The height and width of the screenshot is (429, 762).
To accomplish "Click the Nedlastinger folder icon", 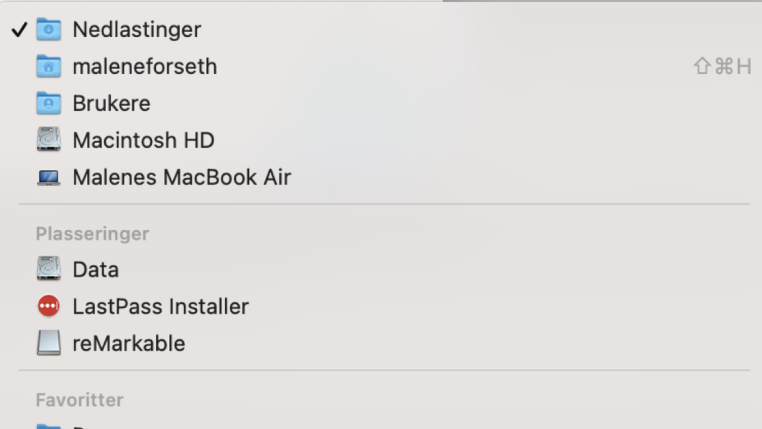I will coord(48,29).
